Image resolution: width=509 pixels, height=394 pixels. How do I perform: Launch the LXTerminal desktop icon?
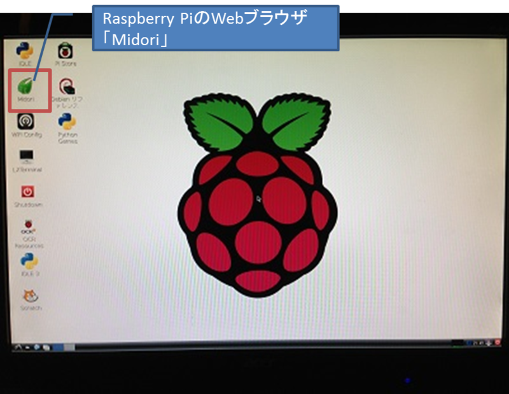(x=27, y=161)
